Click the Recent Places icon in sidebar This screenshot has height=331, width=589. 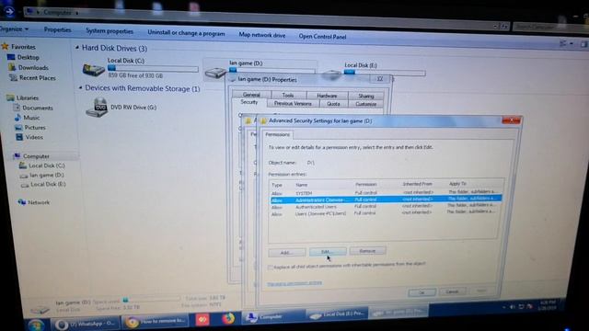coord(14,77)
